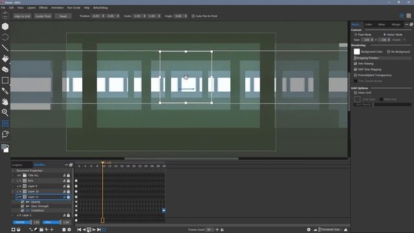Toggle grid view icon at top right
The image size is (414, 233).
pyautogui.click(x=409, y=16)
